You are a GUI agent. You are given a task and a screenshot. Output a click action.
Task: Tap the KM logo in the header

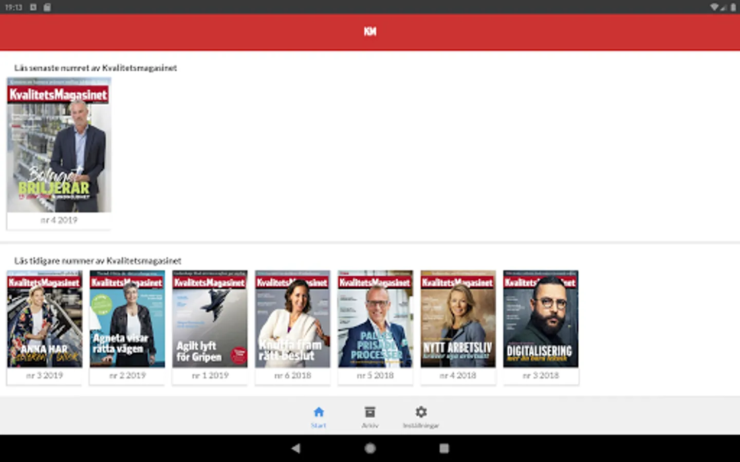click(x=370, y=31)
